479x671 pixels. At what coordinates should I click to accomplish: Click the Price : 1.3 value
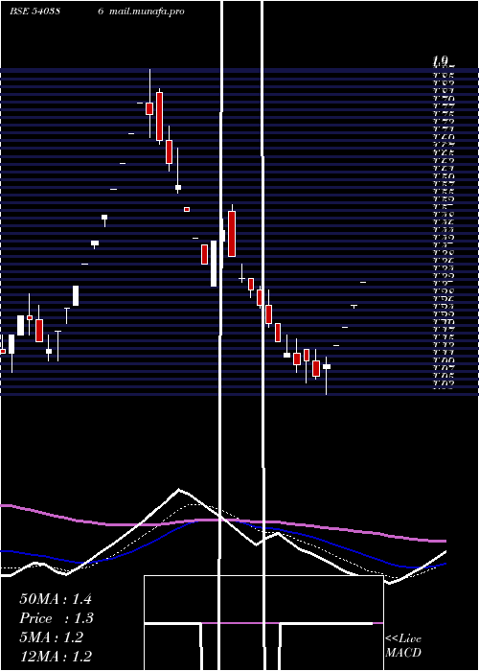pos(57,618)
